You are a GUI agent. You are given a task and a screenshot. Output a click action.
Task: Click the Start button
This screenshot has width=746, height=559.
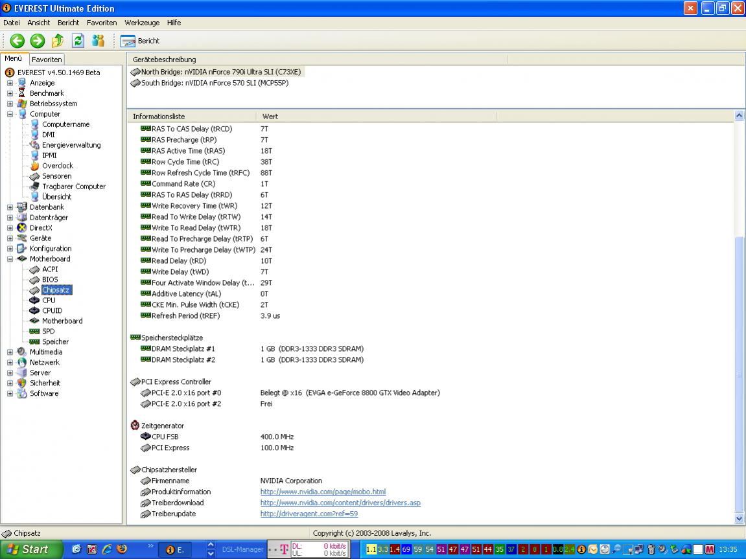coord(31,549)
